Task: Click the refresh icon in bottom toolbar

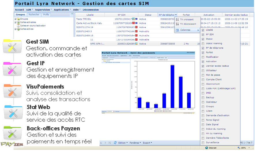Action: click(x=115, y=143)
